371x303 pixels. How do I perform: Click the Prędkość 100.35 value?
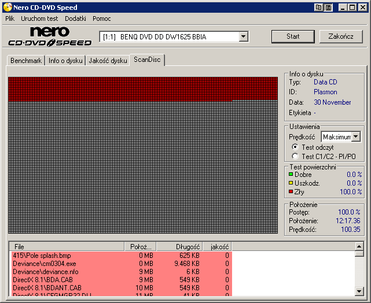350,229
